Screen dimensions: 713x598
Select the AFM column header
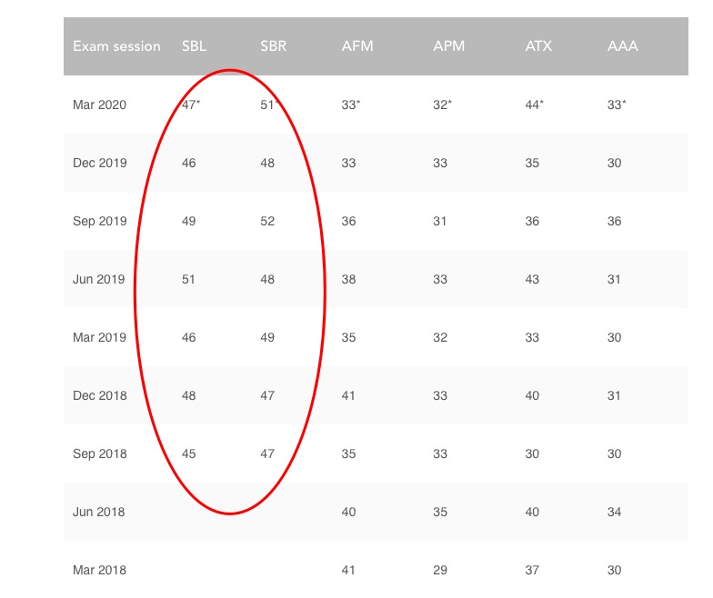[x=356, y=46]
